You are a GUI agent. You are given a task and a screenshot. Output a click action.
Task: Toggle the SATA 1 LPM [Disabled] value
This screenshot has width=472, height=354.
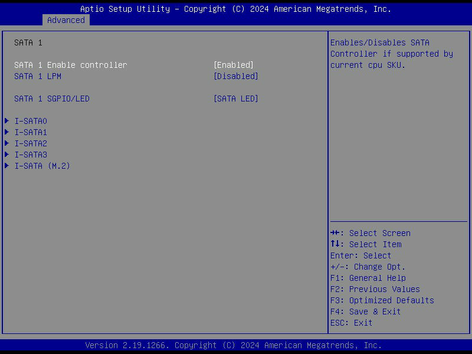coord(235,76)
